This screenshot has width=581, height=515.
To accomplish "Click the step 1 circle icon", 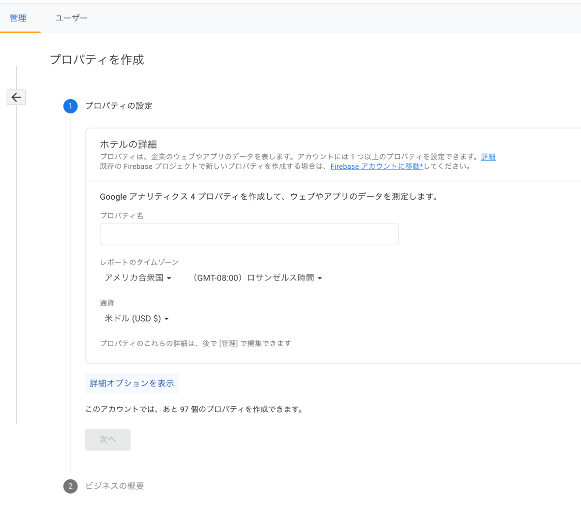I will pyautogui.click(x=71, y=106).
